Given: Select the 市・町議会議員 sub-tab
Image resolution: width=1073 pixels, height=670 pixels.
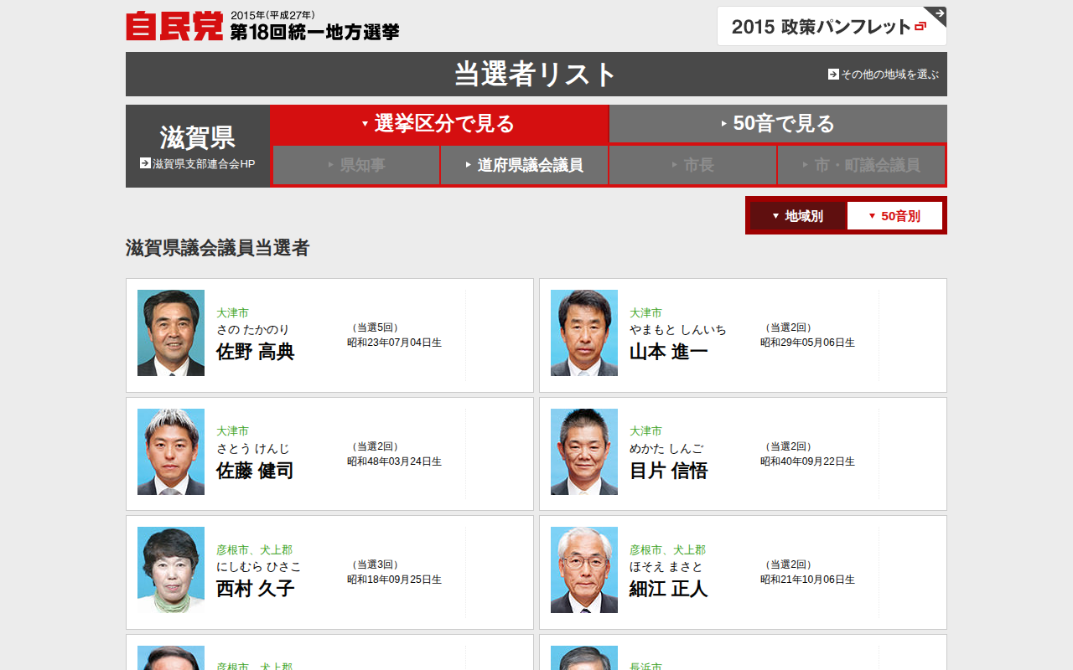Looking at the screenshot, I should 861,165.
